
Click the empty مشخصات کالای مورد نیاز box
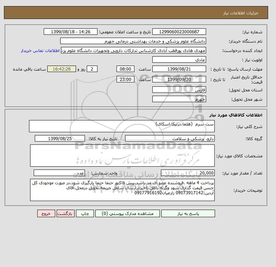122,156
